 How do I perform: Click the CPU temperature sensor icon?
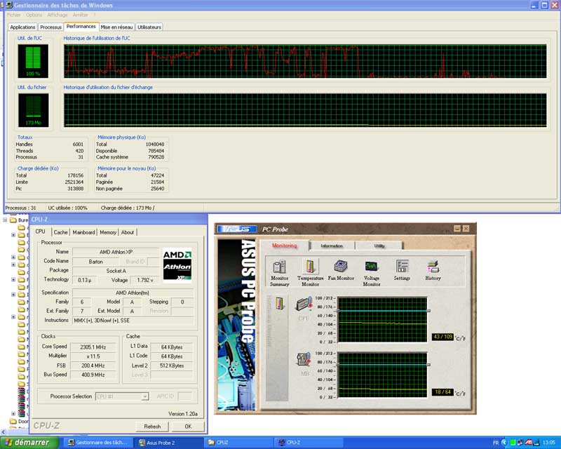click(x=304, y=304)
